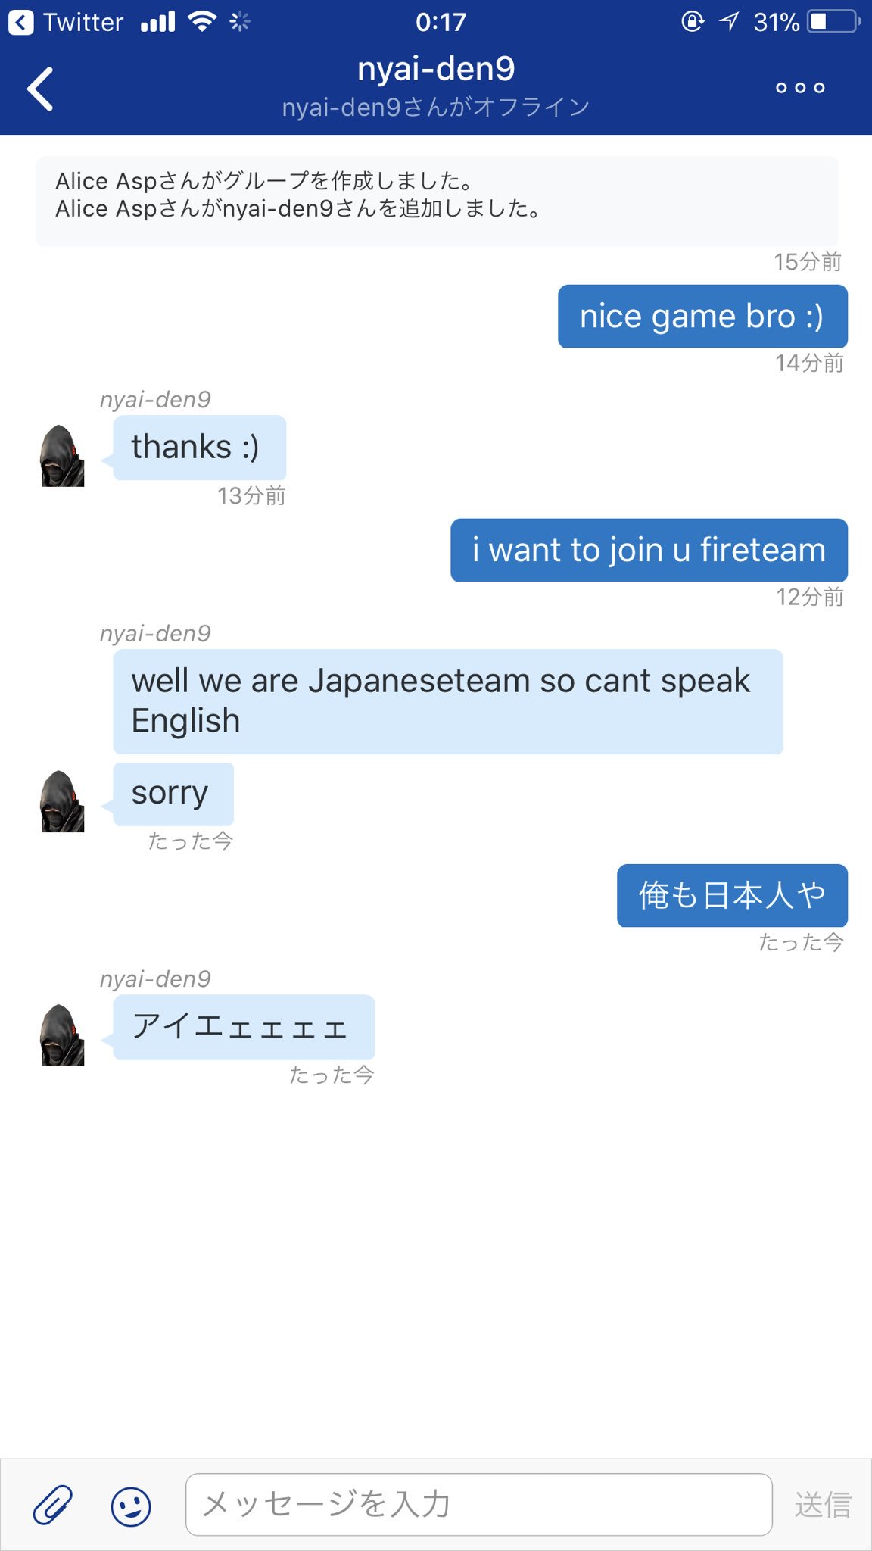The height and width of the screenshot is (1551, 872).
Task: Tap the 'アイエェェェェ' message bubble
Action: coord(243,1027)
